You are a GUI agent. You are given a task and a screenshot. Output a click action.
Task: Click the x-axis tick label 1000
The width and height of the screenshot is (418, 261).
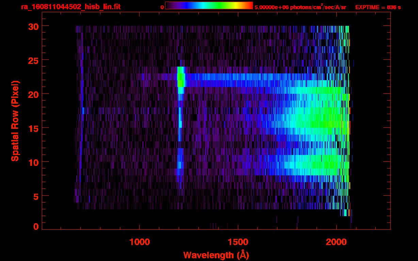[x=140, y=242]
